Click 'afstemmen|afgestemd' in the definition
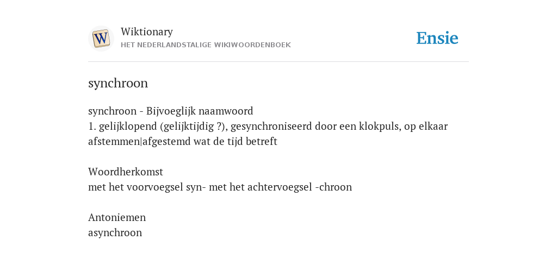This screenshot has width=557, height=278. (x=139, y=142)
